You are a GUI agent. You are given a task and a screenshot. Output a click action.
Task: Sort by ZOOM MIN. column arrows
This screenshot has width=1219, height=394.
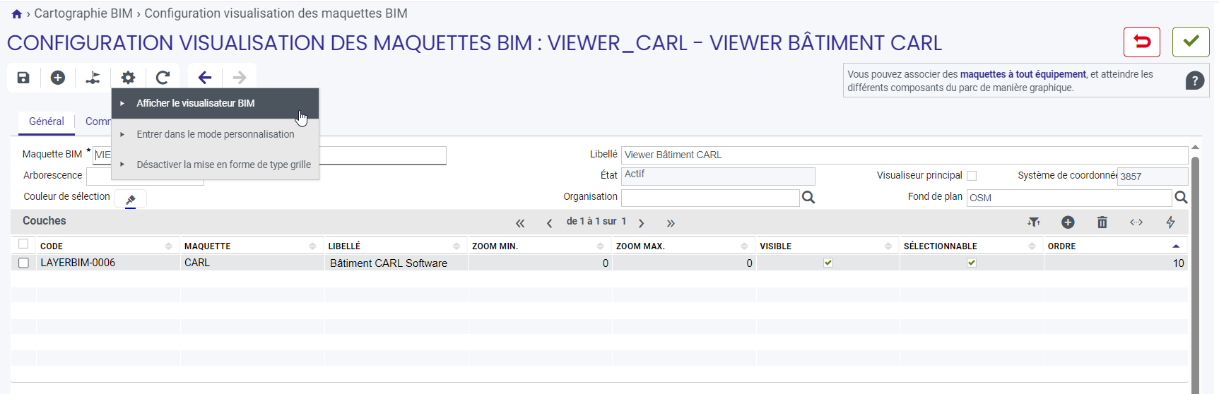(x=600, y=246)
